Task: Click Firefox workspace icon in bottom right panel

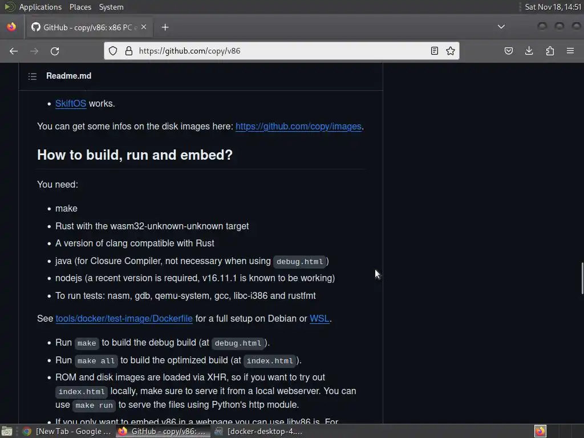Action: point(540,431)
